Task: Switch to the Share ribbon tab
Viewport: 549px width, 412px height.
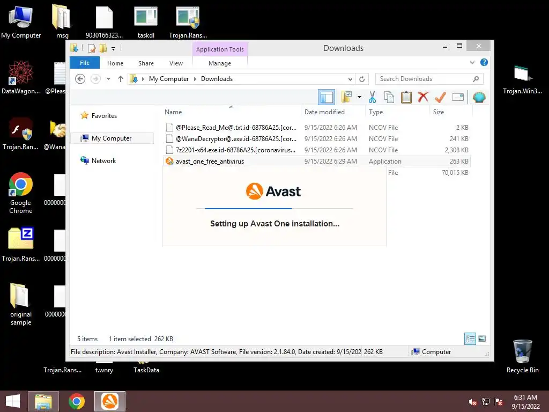Action: (x=146, y=63)
